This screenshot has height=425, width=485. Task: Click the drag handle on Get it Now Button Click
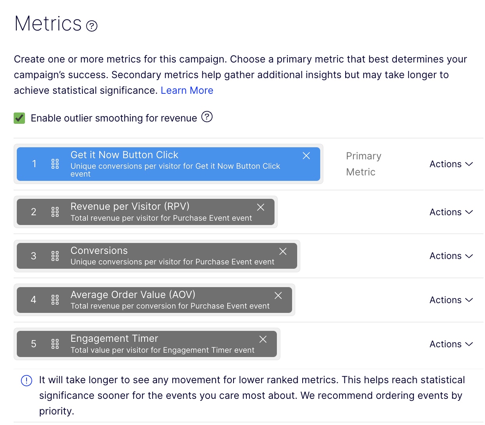click(55, 164)
